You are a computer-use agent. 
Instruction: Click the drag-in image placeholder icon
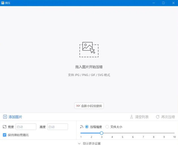(89, 49)
